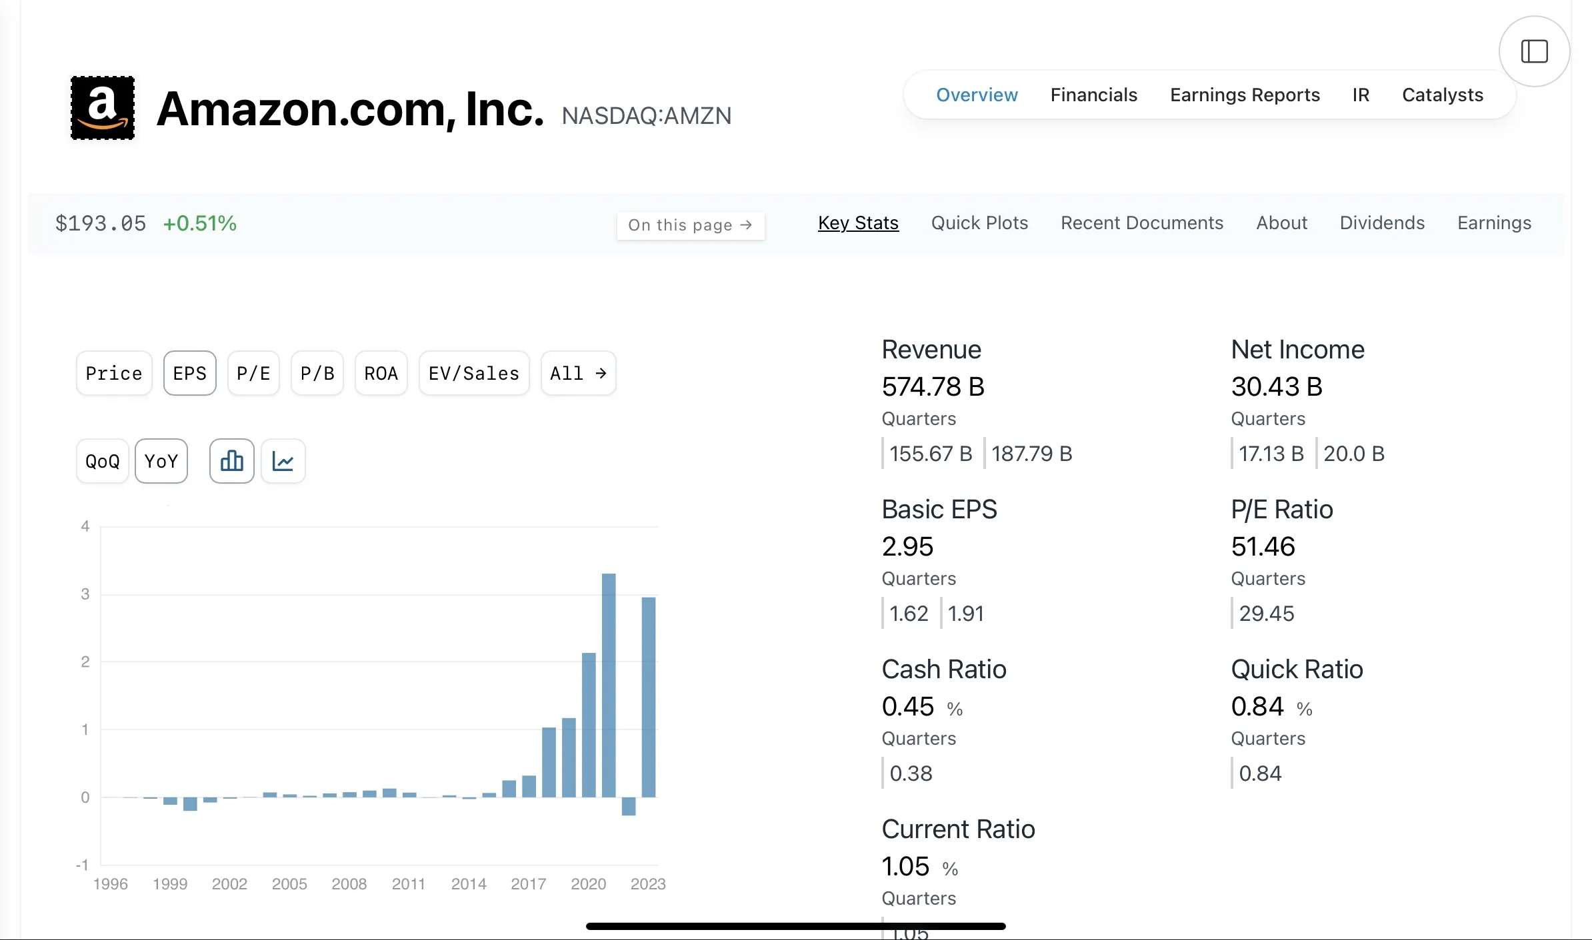Viewport: 1592px width, 940px height.
Task: Jump to Recent Documents section
Action: (x=1142, y=223)
